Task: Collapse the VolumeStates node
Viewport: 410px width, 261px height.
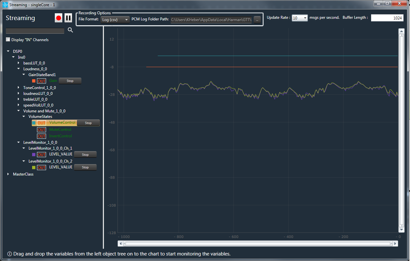Action: [24, 117]
